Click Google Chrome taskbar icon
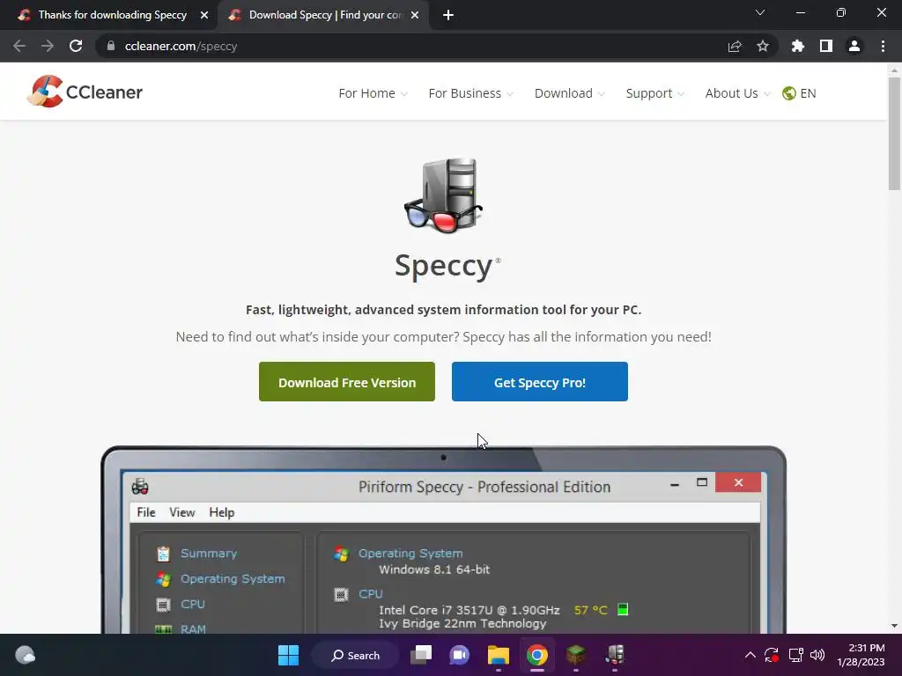The width and height of the screenshot is (902, 676). (536, 655)
